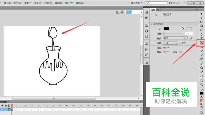205x115 pixels.
Task: Toggle the 提示 hinting checkbox
Action: 180,43
